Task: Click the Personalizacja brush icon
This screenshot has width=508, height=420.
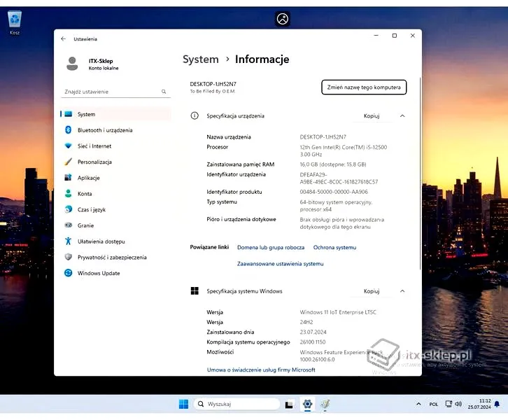Action: 68,162
